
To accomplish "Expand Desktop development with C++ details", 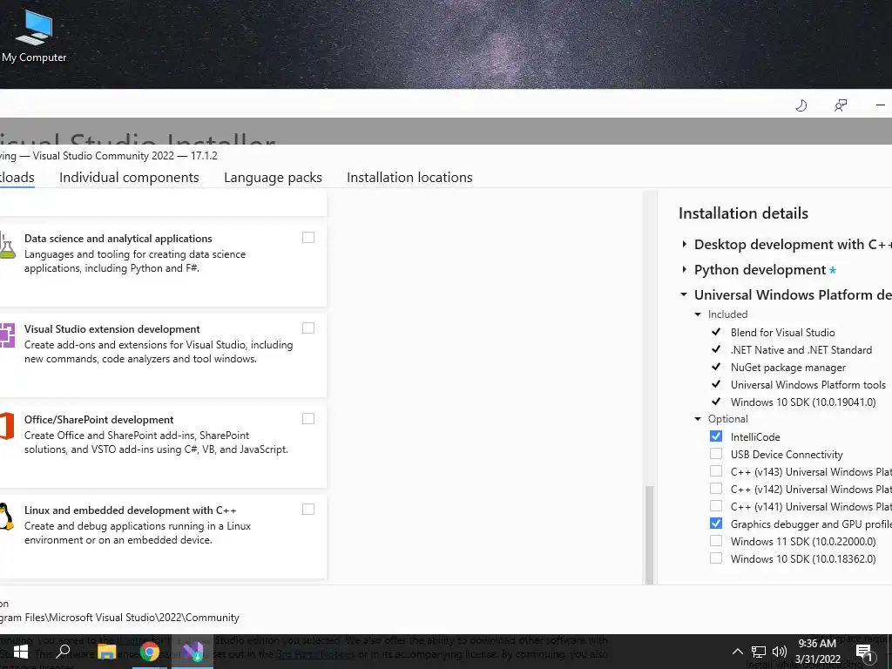I will [x=685, y=244].
